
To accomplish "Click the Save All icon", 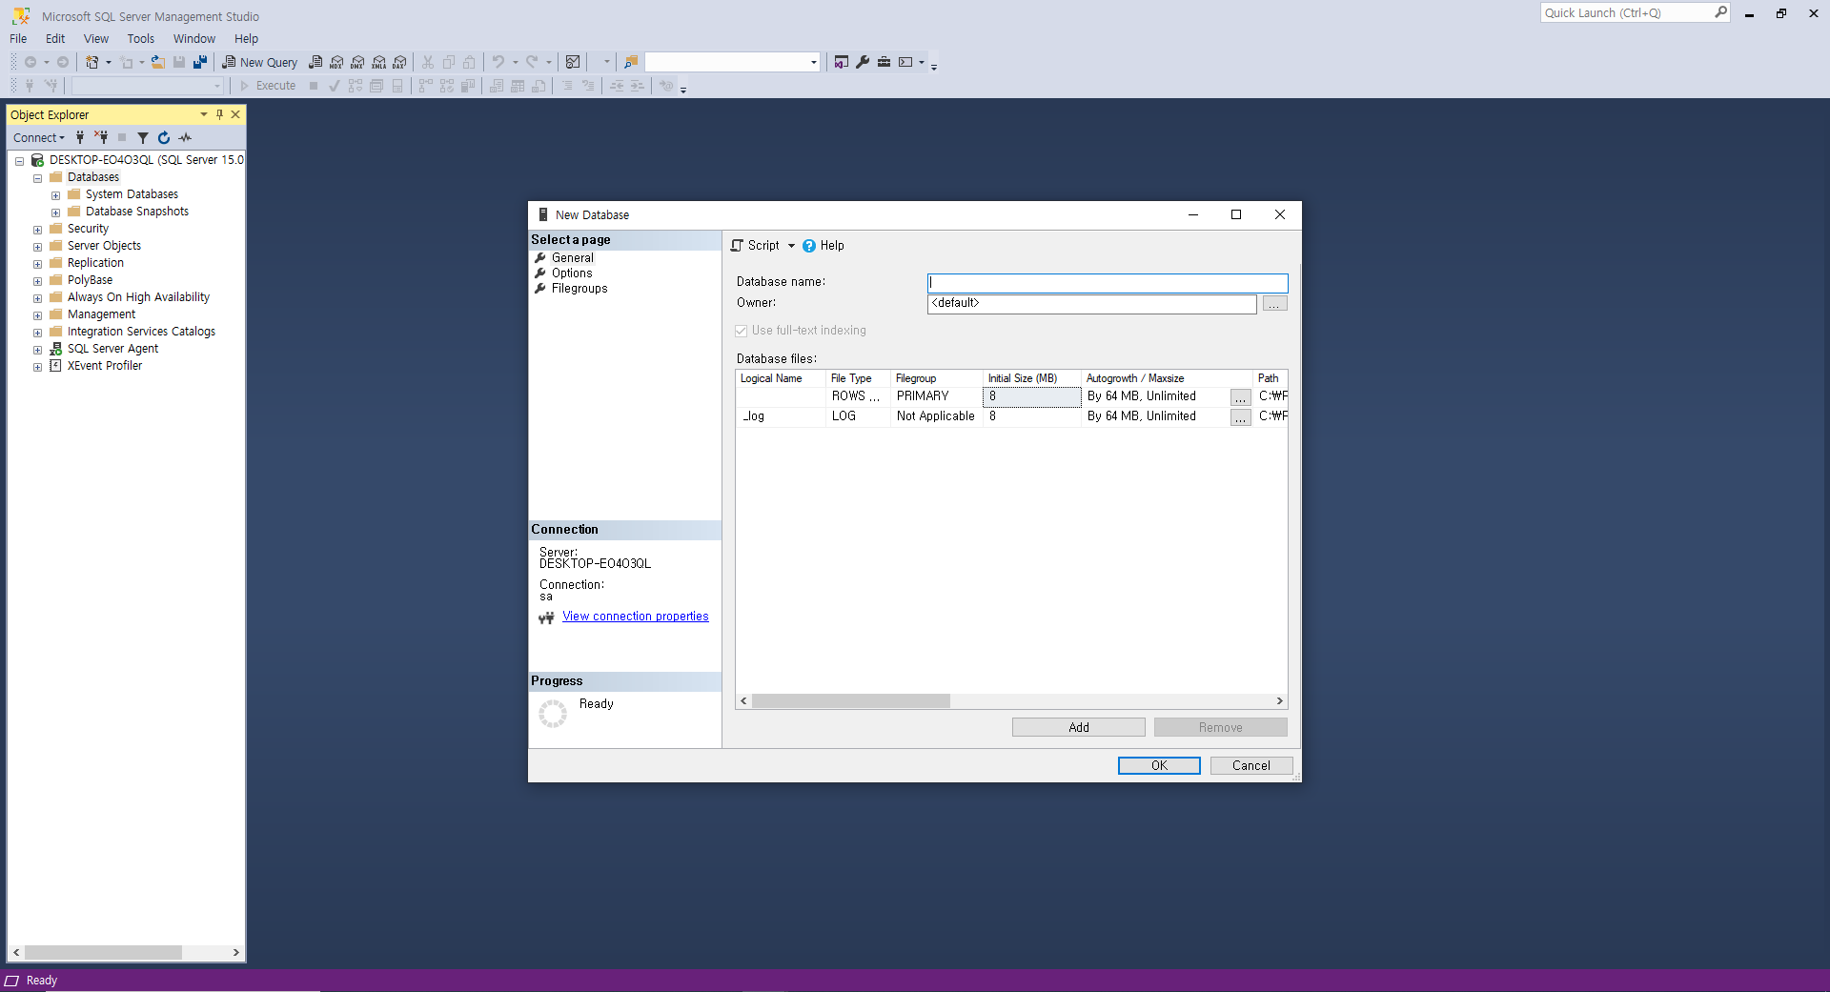I will (200, 62).
